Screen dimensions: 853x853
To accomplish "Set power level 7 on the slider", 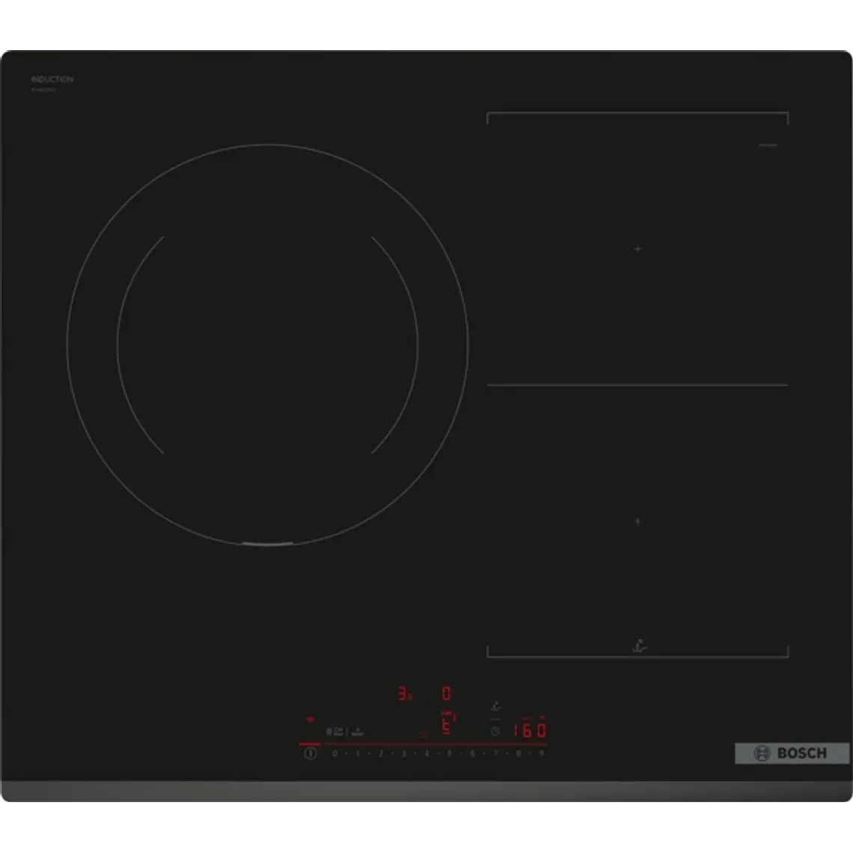I will pos(495,753).
